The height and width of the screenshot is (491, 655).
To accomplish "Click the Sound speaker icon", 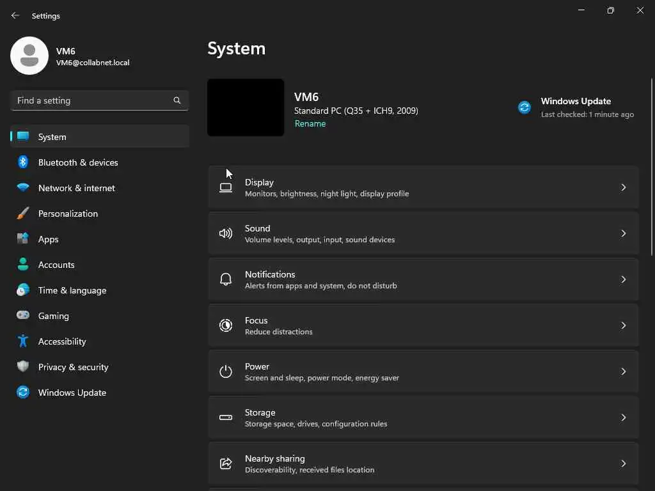I will (x=226, y=233).
